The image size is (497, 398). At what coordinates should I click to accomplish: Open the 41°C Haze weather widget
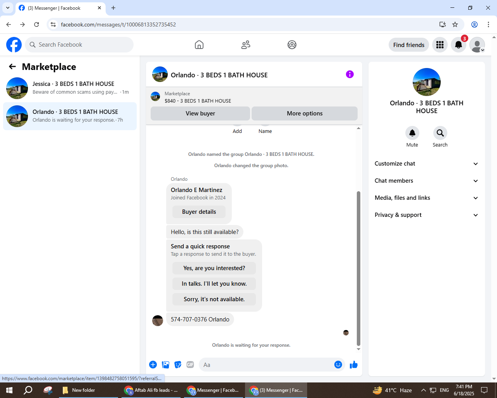[x=393, y=390]
